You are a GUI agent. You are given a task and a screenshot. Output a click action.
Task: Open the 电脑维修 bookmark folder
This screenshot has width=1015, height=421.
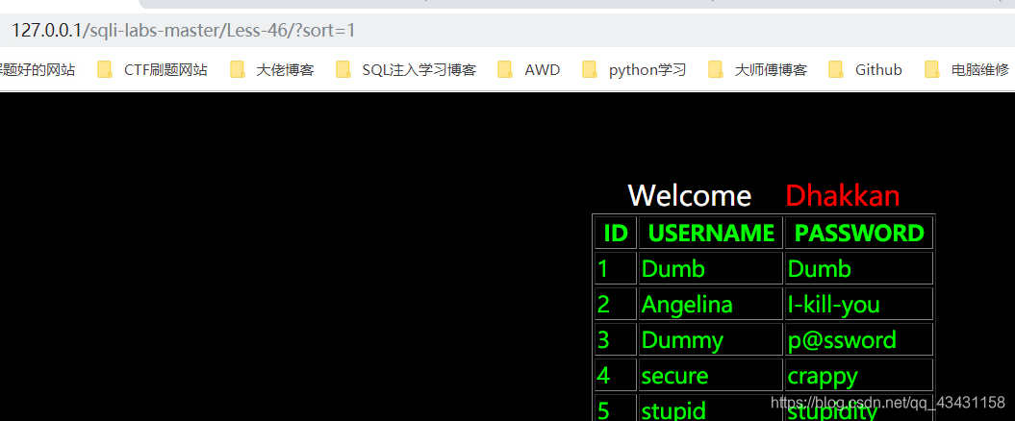tap(967, 70)
